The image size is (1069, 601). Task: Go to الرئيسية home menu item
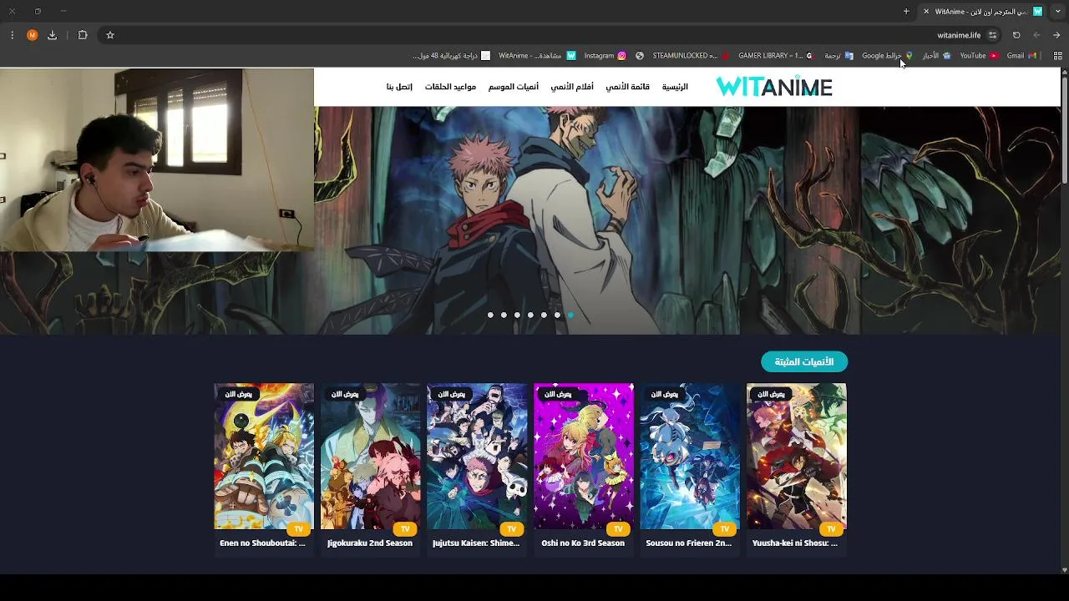(x=675, y=87)
